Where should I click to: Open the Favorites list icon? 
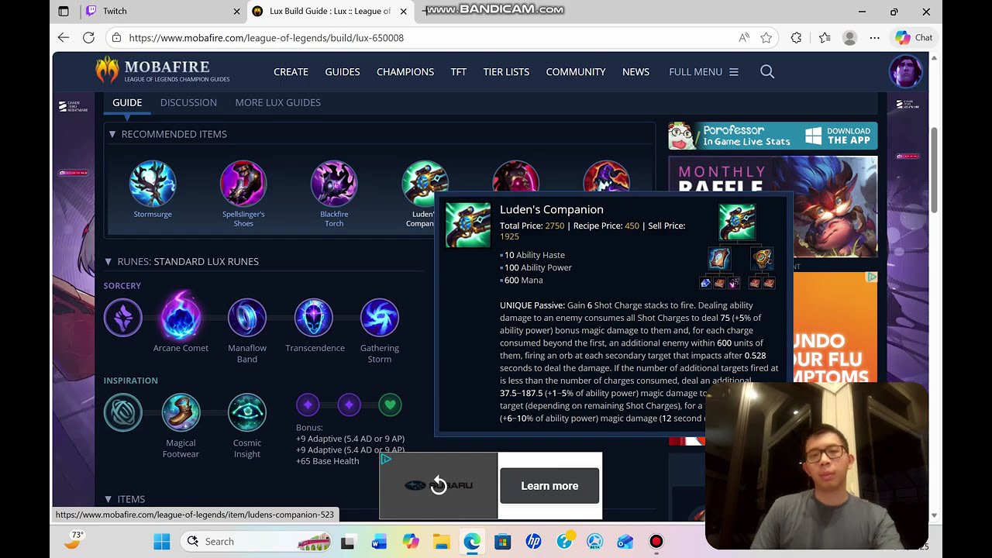pos(825,37)
